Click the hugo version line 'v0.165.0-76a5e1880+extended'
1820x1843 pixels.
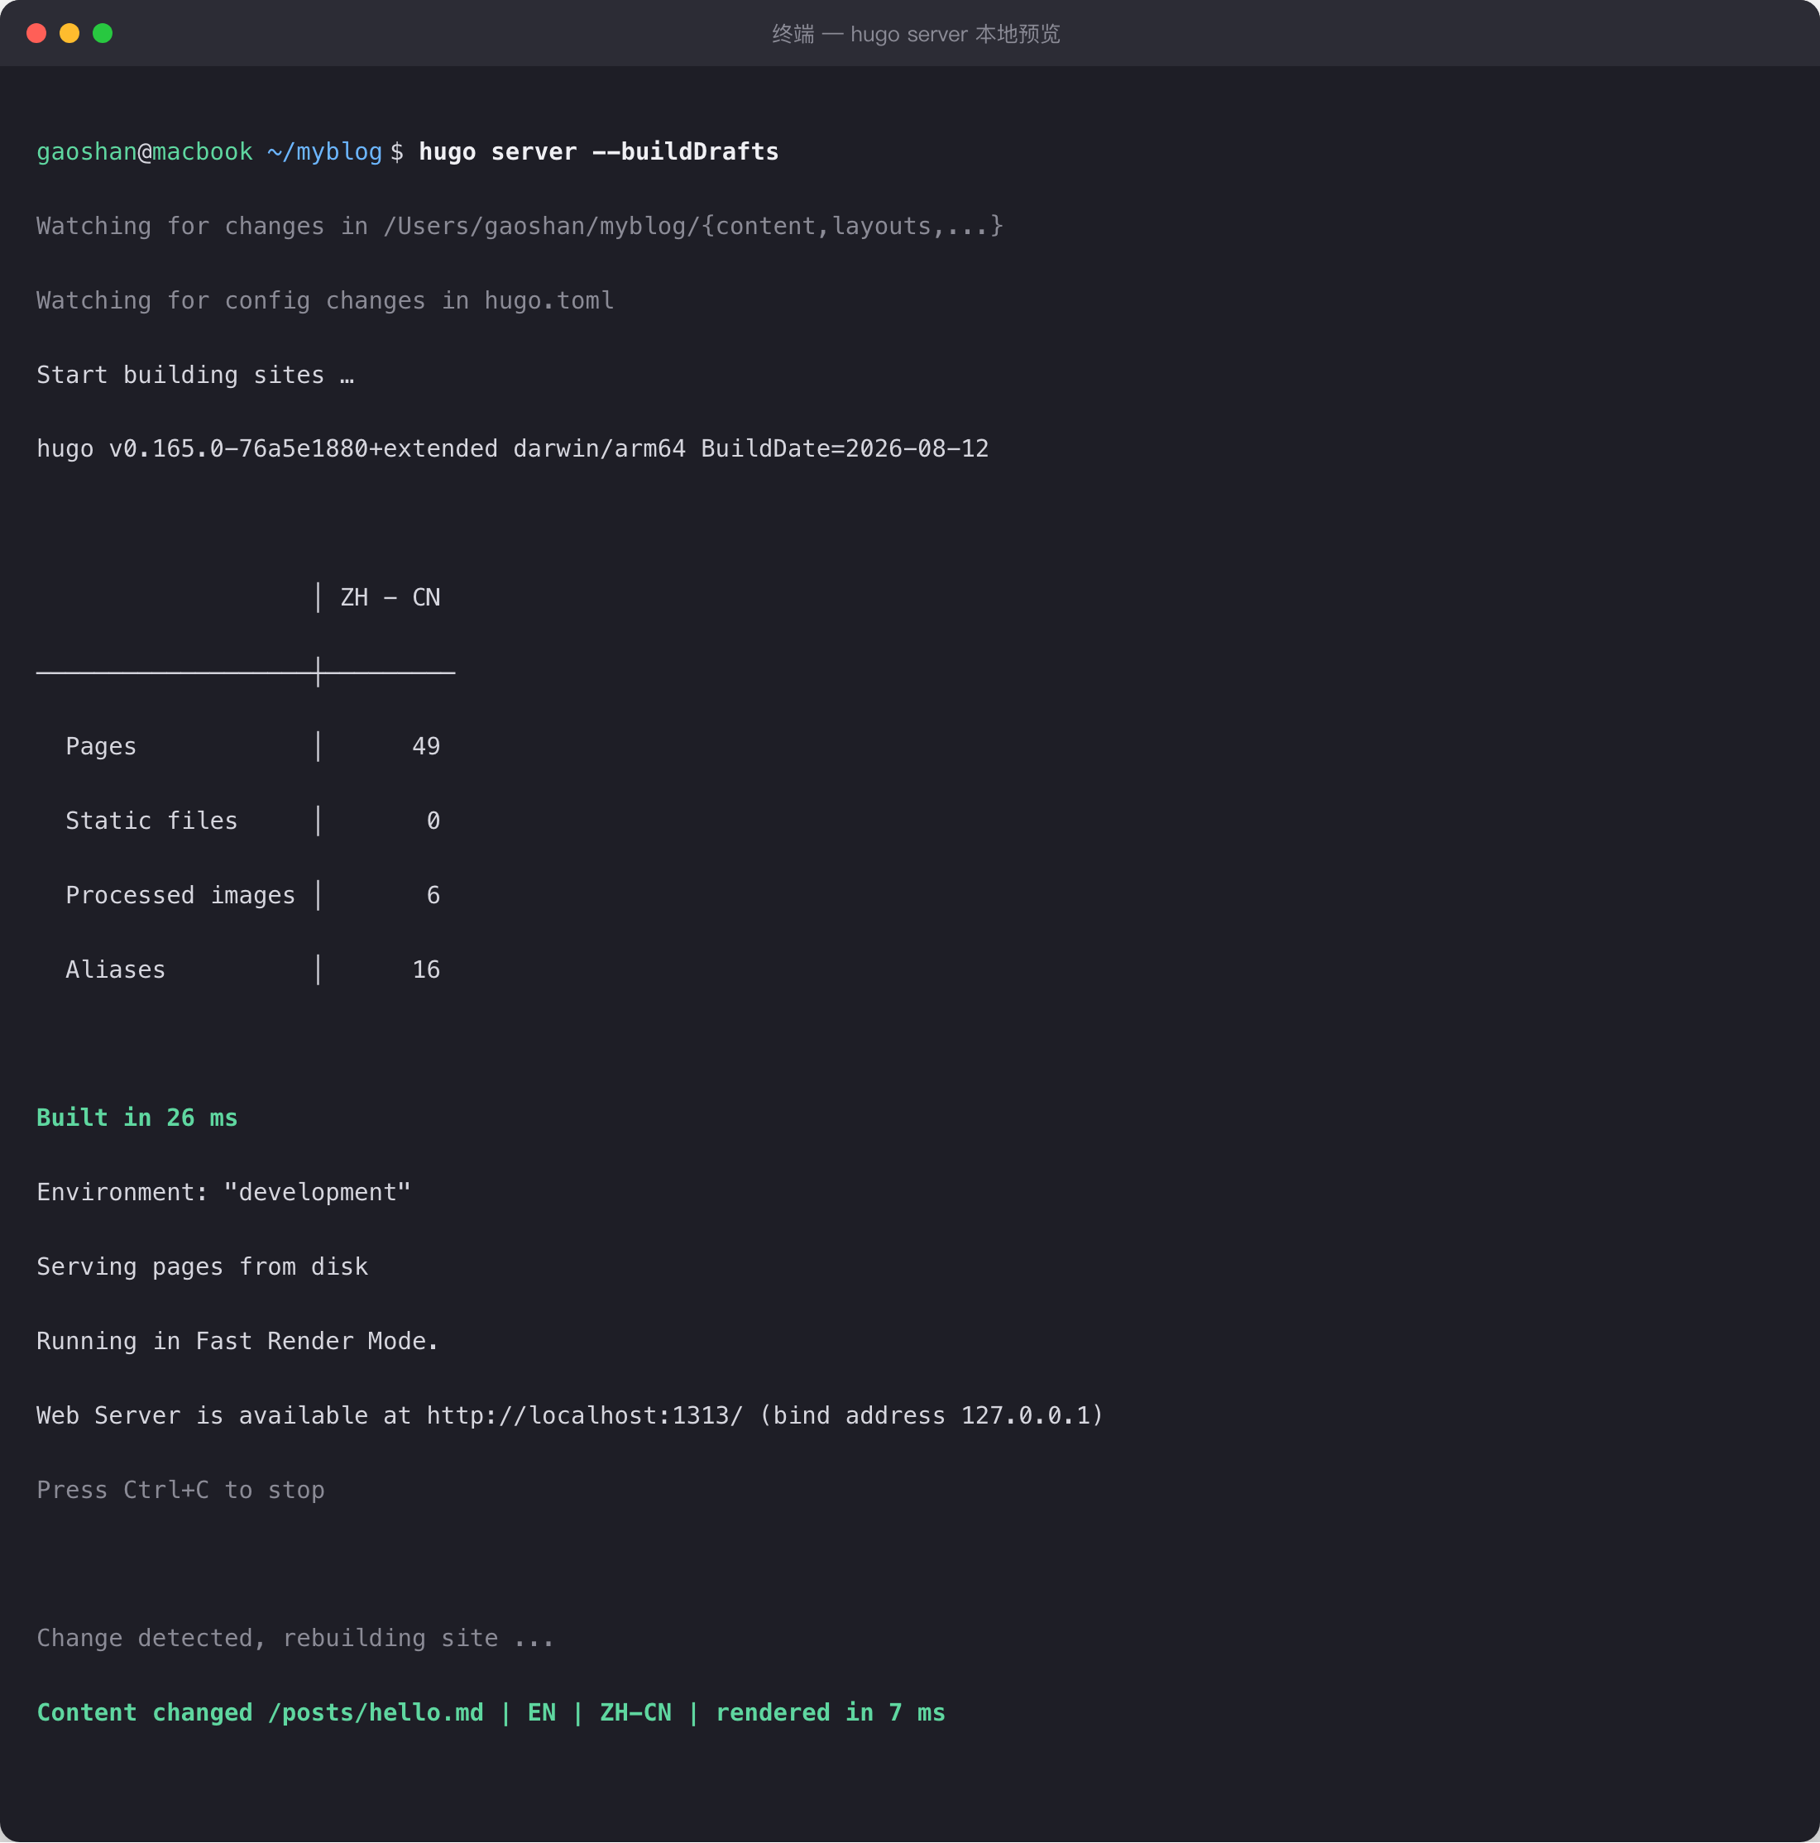(304, 448)
